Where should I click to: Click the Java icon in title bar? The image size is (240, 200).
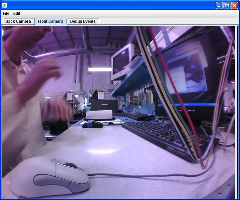point(5,5)
